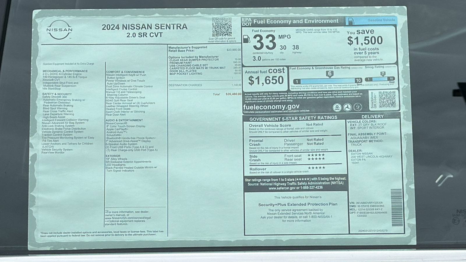Click the Side Crash Front seat star rating
The height and width of the screenshot is (262, 466).
pos(316,155)
